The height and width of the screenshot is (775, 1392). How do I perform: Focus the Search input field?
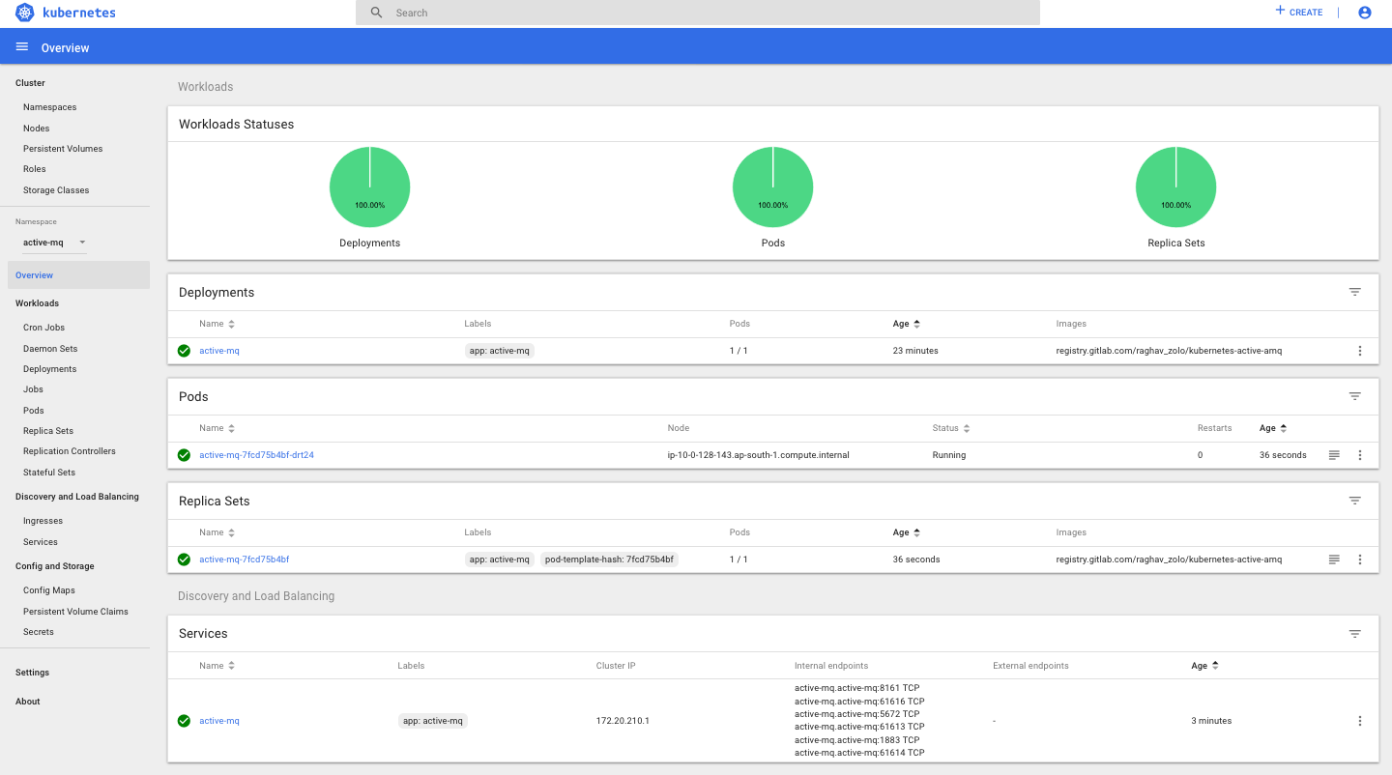[698, 13]
